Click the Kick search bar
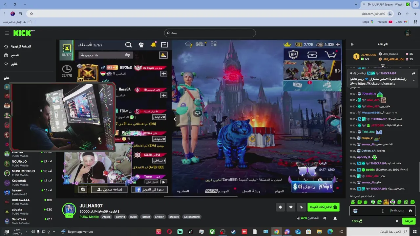420x236 pixels. (210, 33)
